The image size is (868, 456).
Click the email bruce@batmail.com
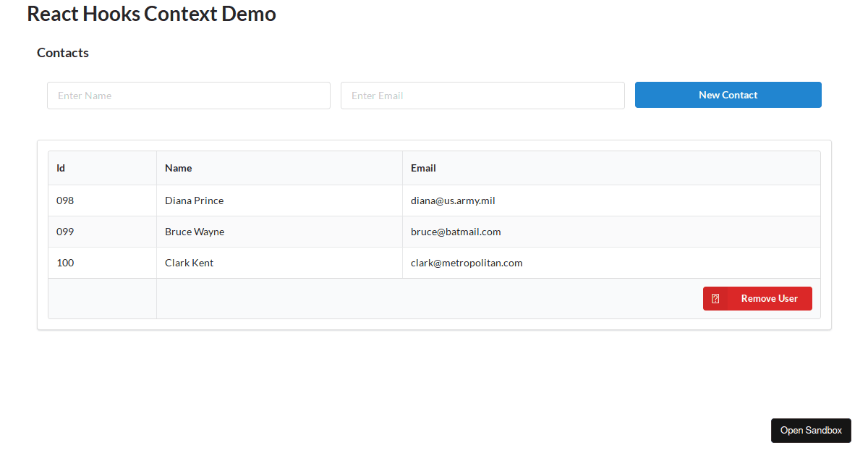[456, 232]
